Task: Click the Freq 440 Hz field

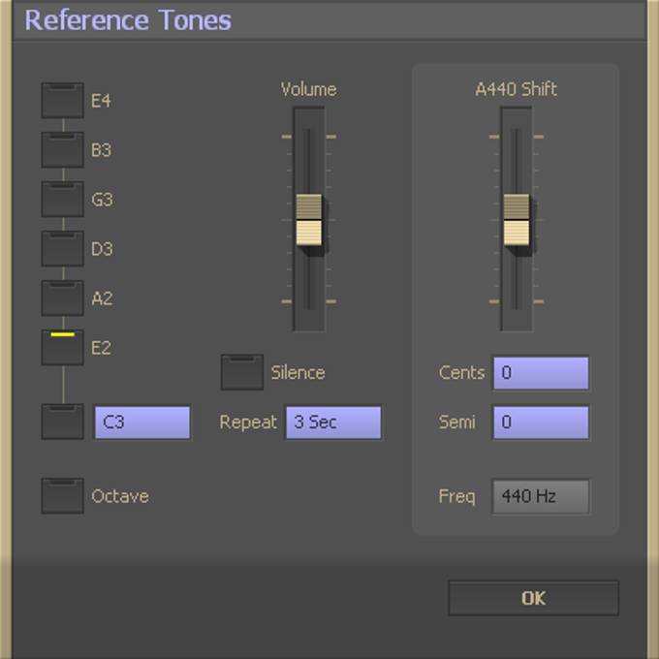Action: (540, 496)
